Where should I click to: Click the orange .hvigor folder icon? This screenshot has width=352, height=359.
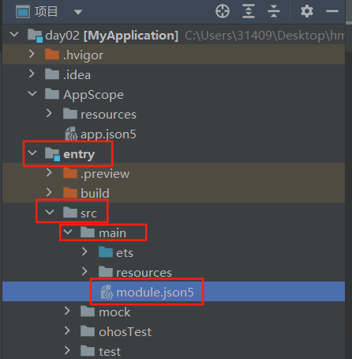point(52,54)
